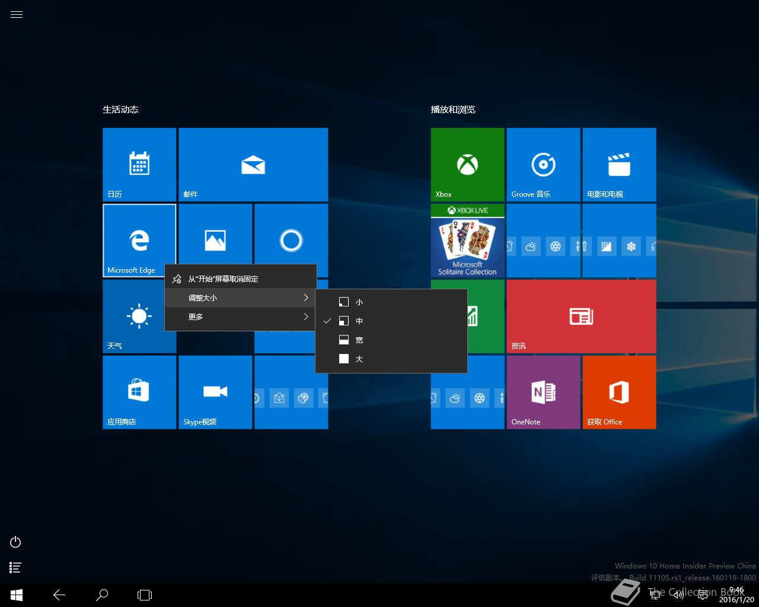This screenshot has height=607, width=759.
Task: Click the 生活动态 group heading
Action: click(x=120, y=109)
